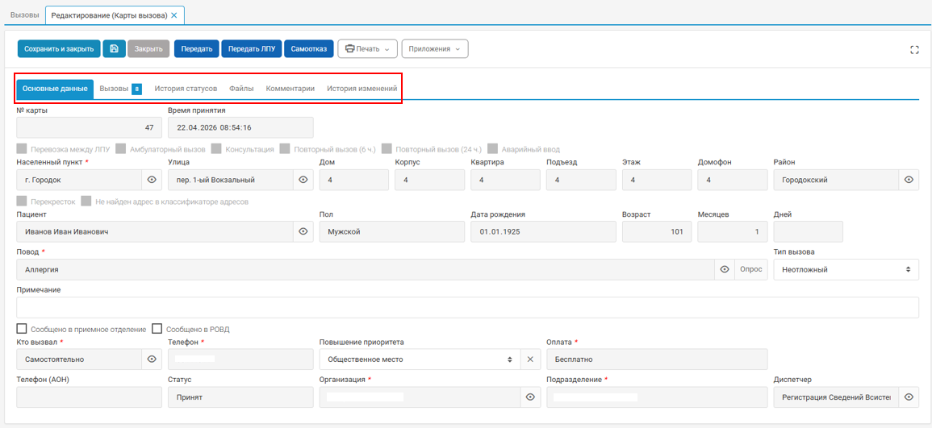Expand the Печать dropdown button
The width and height of the screenshot is (932, 428).
click(366, 48)
